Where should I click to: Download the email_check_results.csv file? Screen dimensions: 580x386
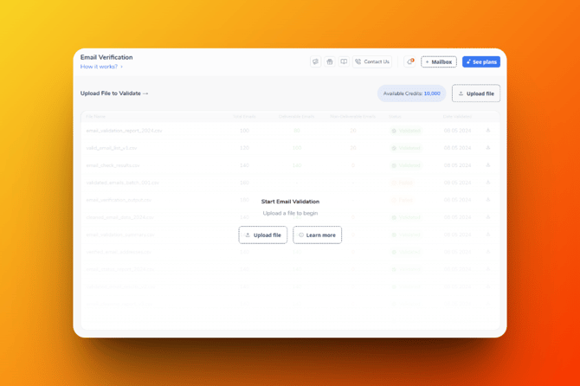point(488,165)
